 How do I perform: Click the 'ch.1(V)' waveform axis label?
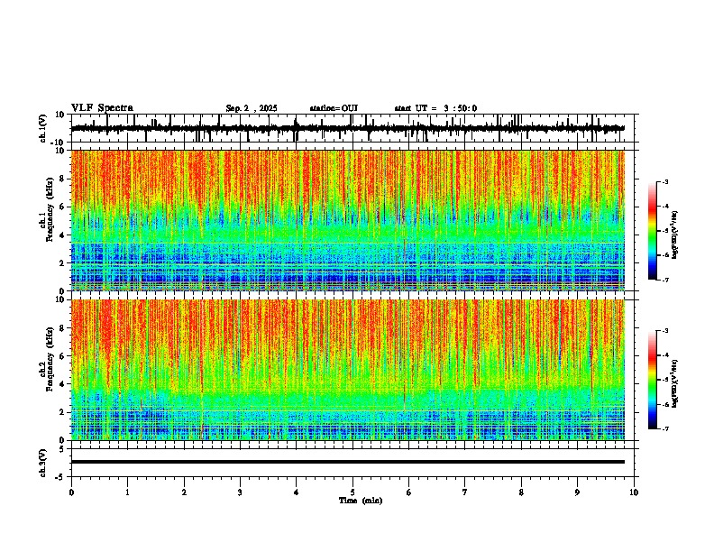tap(43, 128)
